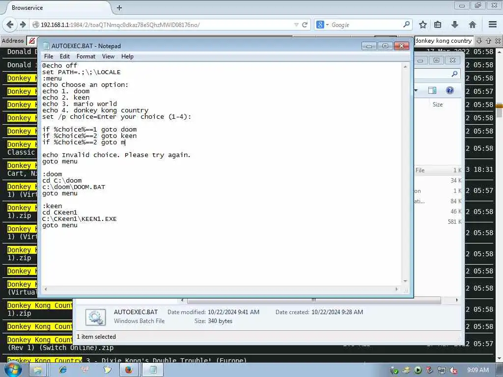Click the AUTOEXEC.BAT file icon in details pane

[x=96, y=317]
